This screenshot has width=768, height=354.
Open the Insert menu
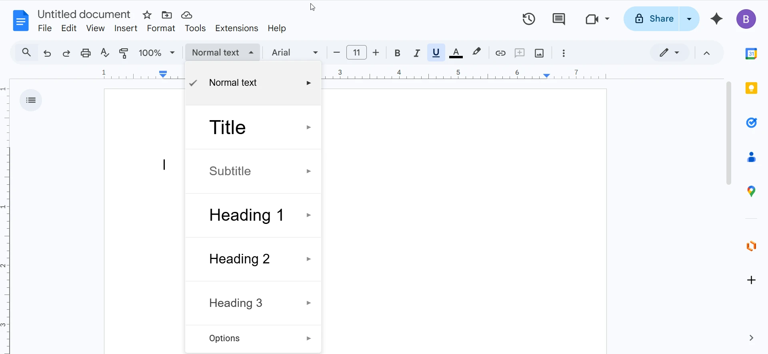tap(126, 28)
